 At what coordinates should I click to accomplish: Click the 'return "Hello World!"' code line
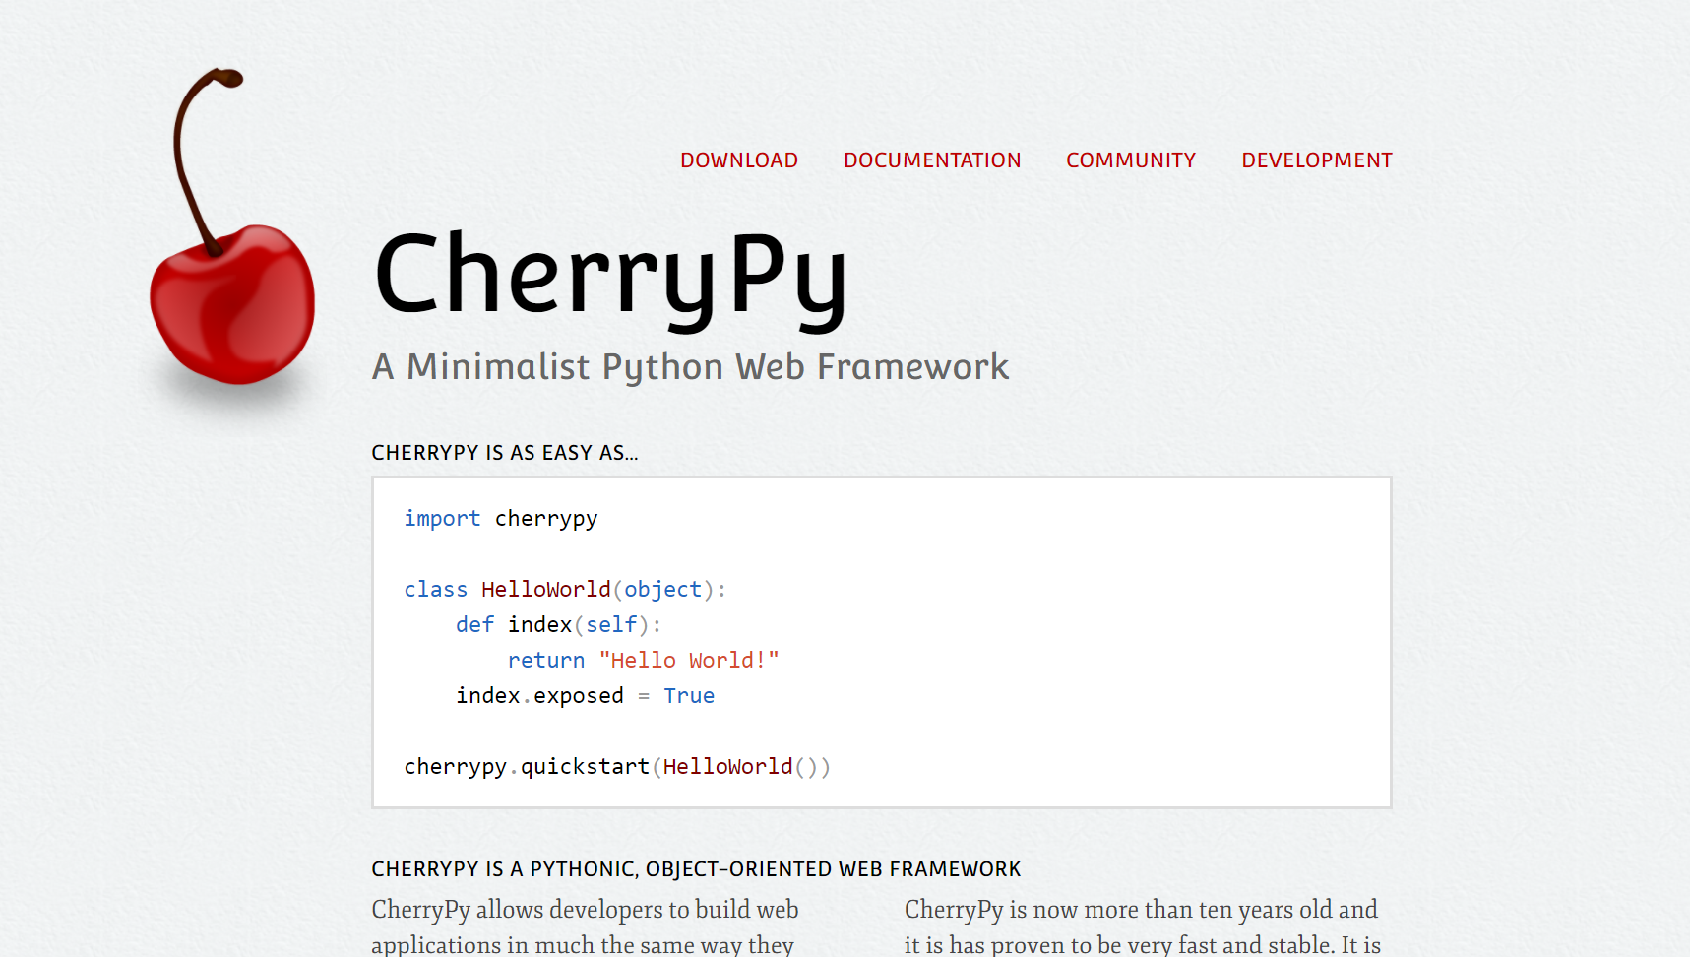643,661
